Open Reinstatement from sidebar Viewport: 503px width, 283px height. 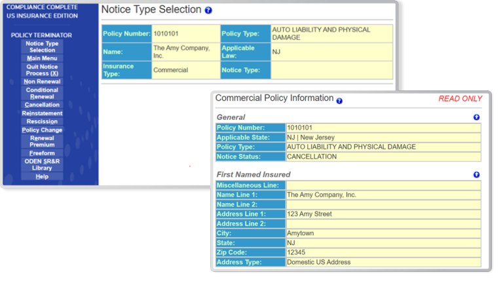tap(42, 113)
